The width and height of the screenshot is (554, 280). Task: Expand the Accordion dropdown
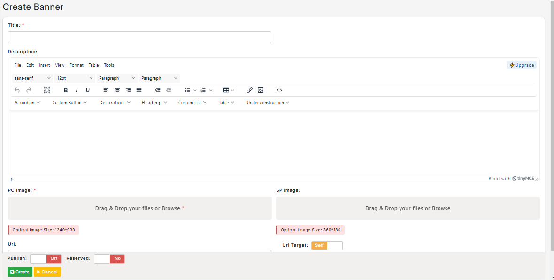[x=27, y=102]
